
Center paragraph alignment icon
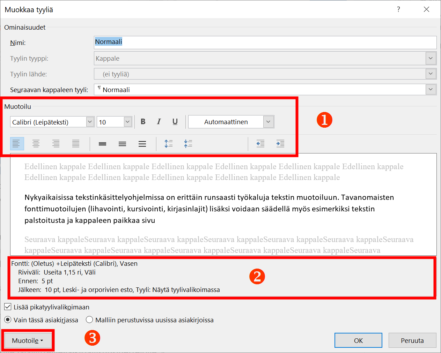coord(36,144)
